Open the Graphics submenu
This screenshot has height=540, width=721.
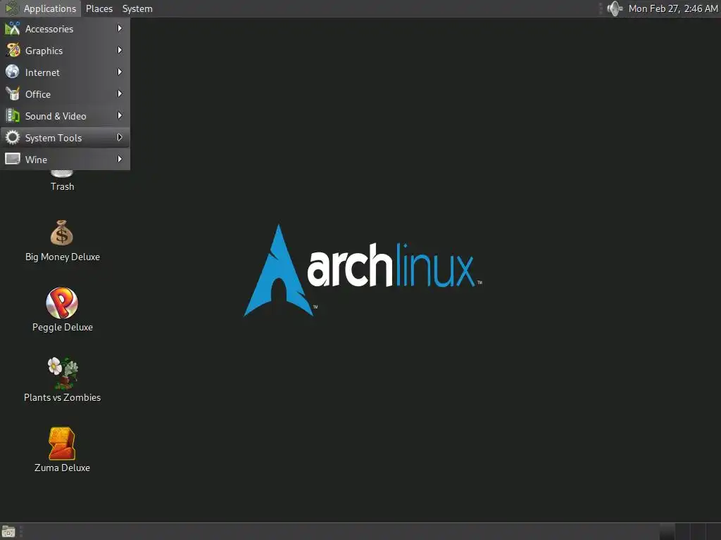click(x=65, y=51)
